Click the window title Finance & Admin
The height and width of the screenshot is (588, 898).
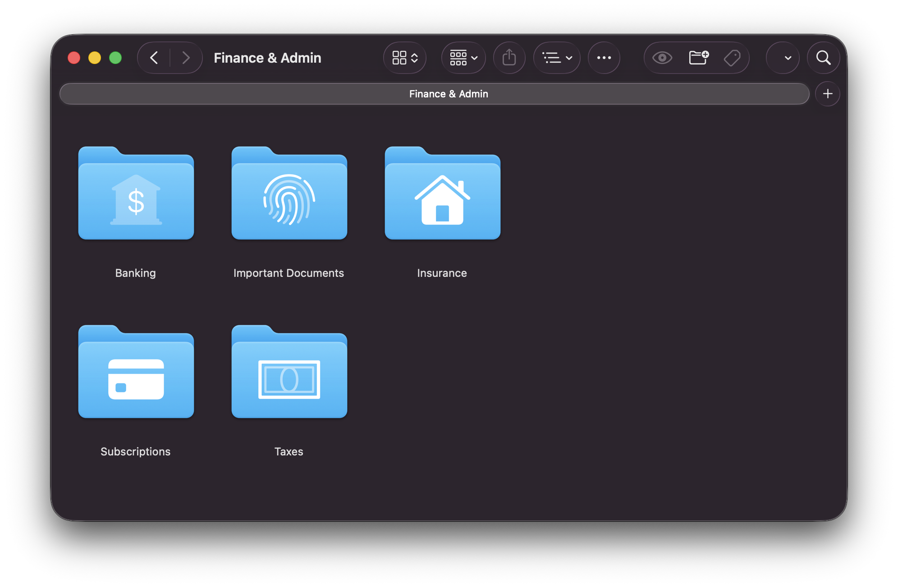[267, 58]
